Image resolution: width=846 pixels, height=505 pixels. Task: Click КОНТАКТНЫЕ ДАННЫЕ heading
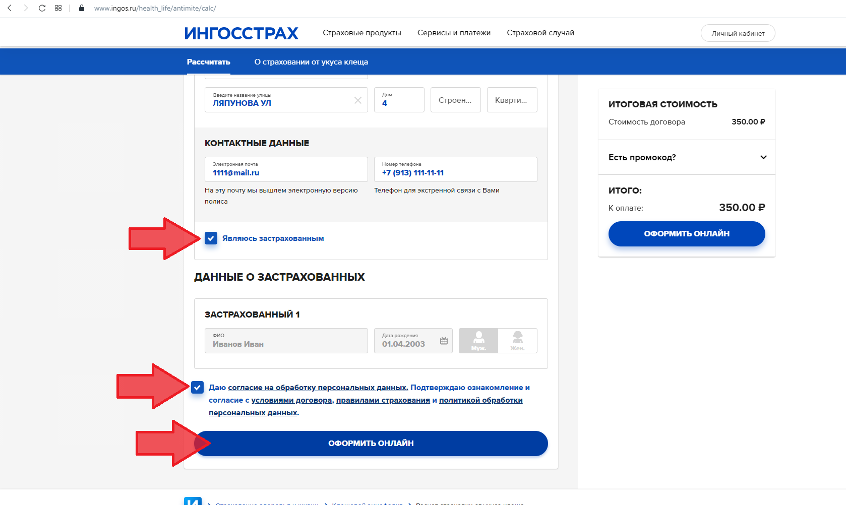pos(257,143)
